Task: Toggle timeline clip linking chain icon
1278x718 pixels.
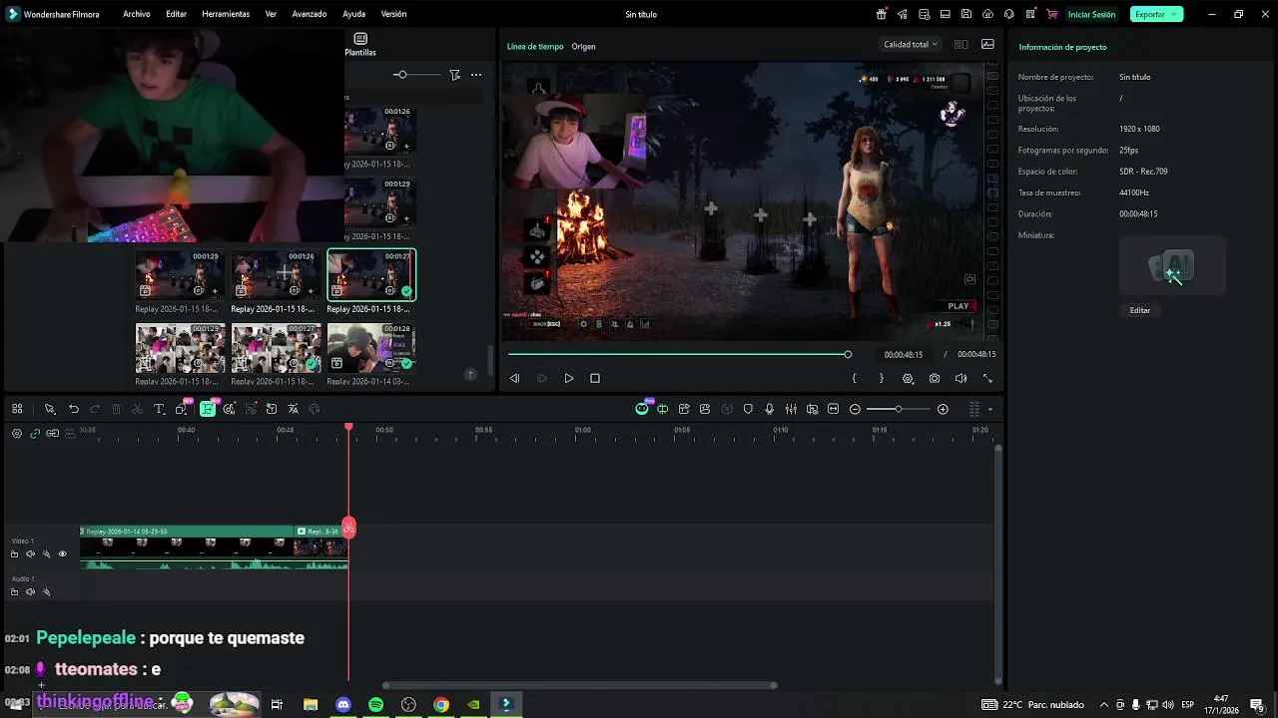Action: [x=35, y=433]
